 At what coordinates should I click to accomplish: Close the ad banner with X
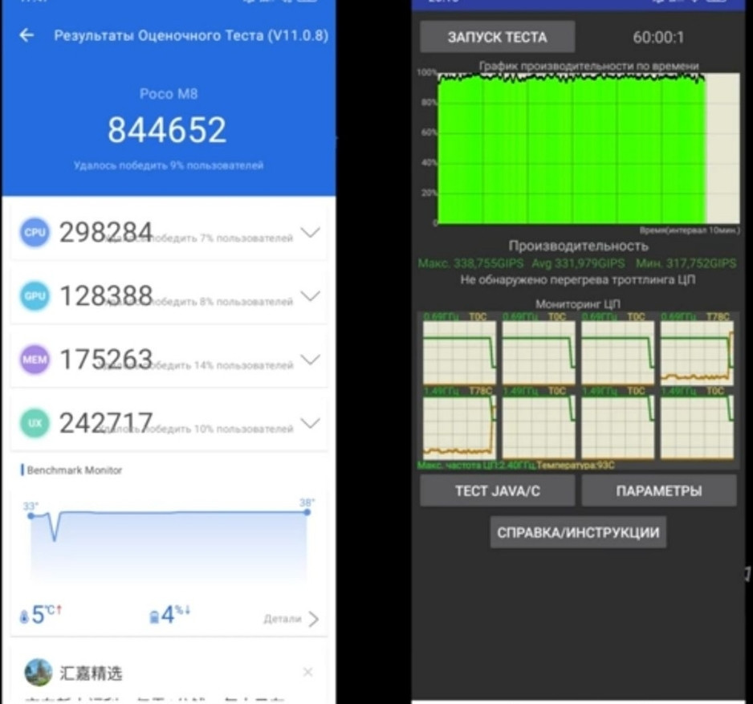pyautogui.click(x=307, y=672)
